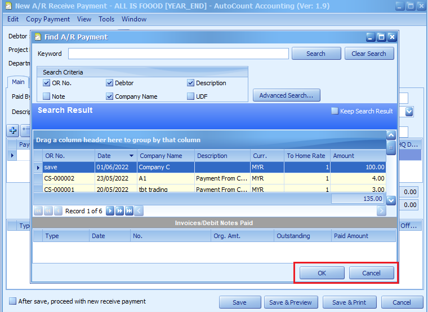Open the Copy Payment menu
The width and height of the screenshot is (428, 312).
48,19
